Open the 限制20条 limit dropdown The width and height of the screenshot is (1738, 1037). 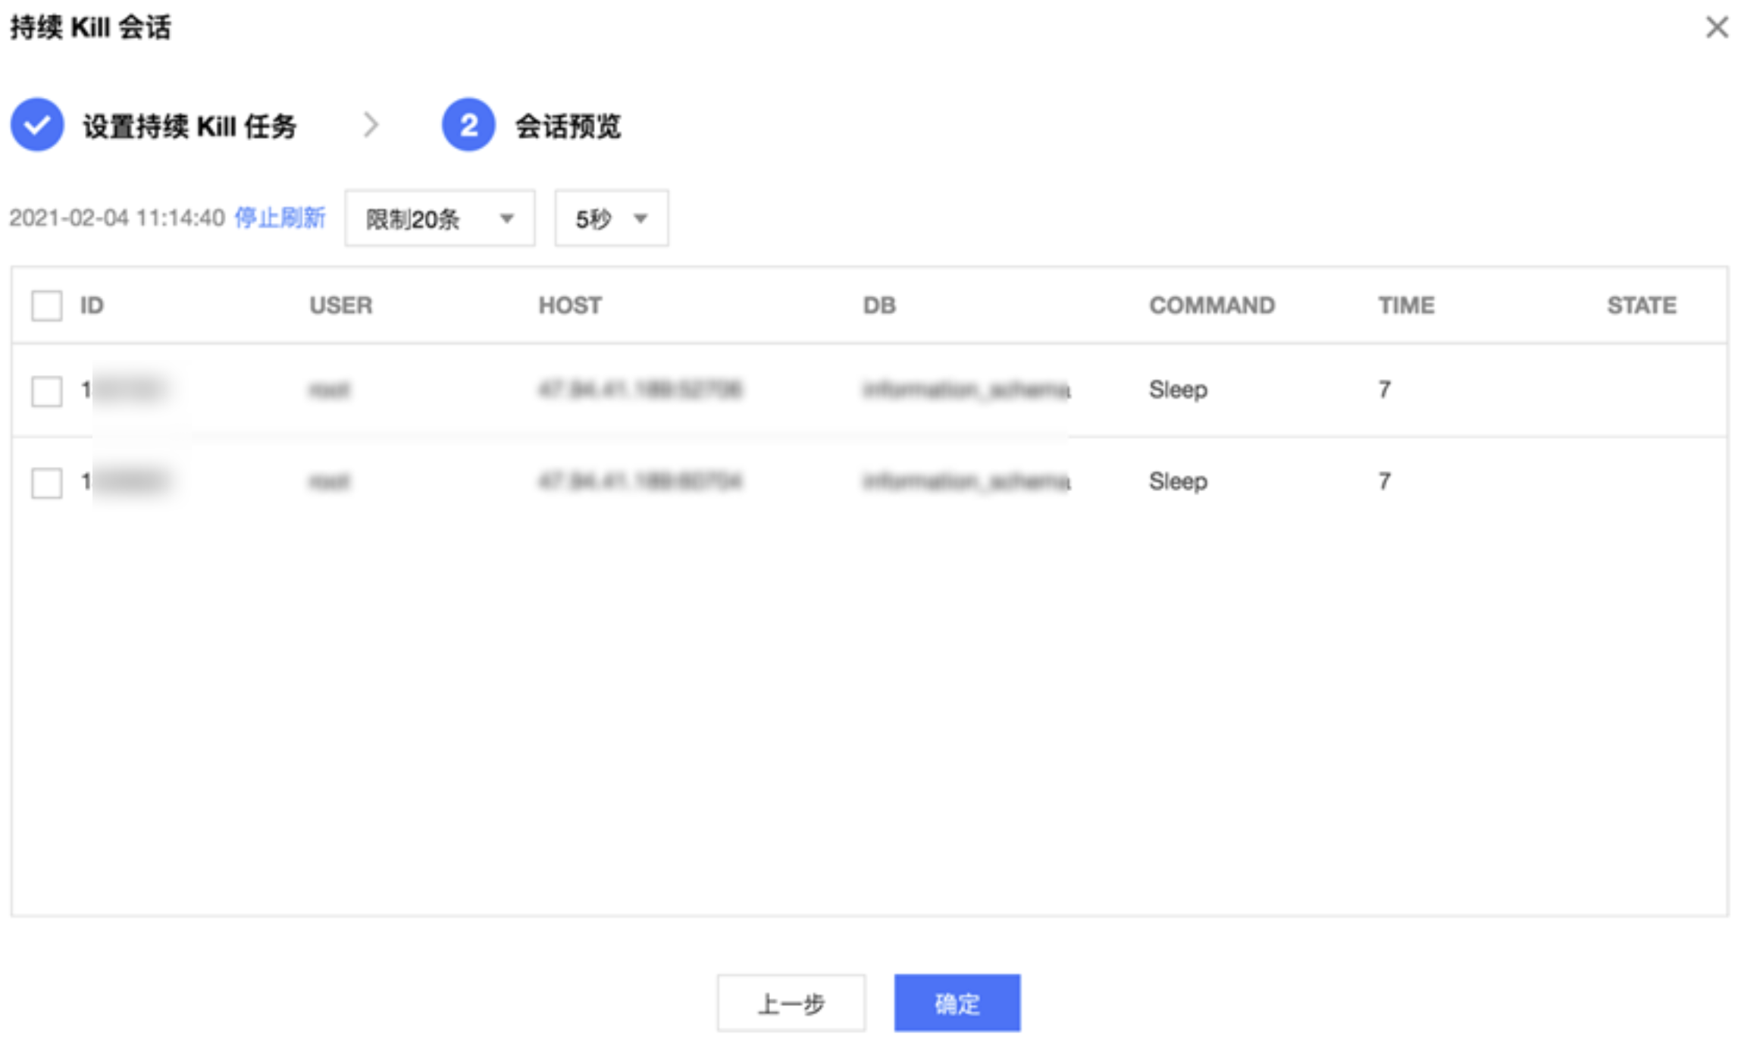(440, 218)
